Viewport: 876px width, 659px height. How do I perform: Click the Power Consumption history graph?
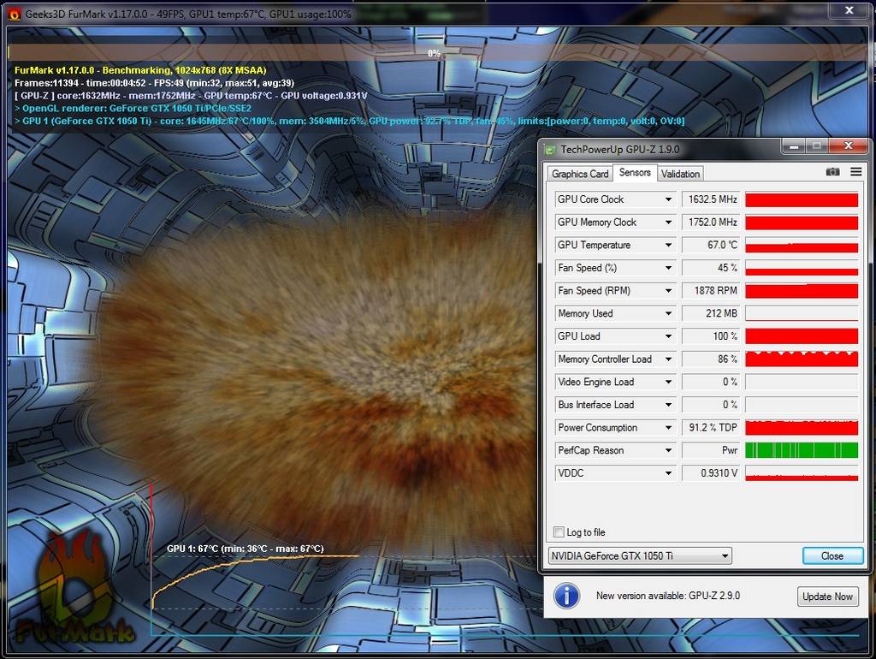coord(802,428)
